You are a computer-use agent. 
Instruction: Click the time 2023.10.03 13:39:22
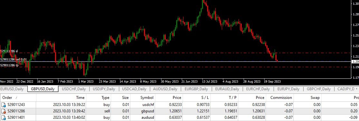69,105
